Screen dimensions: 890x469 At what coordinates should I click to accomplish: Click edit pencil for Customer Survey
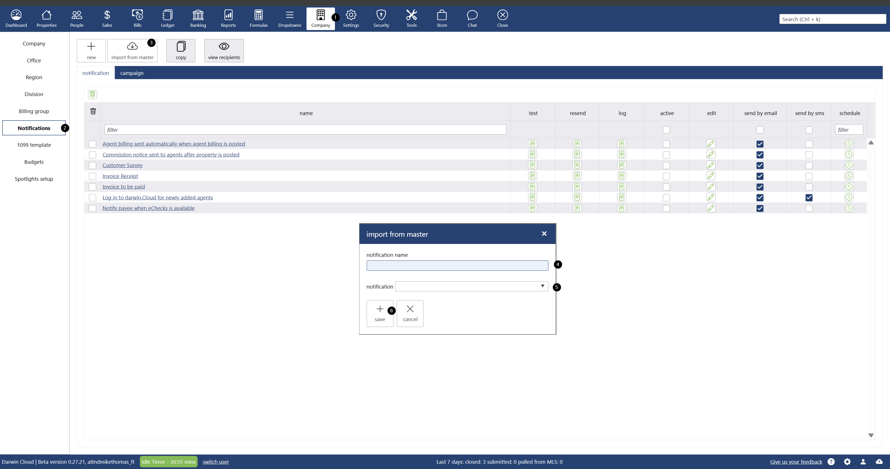[x=711, y=165]
